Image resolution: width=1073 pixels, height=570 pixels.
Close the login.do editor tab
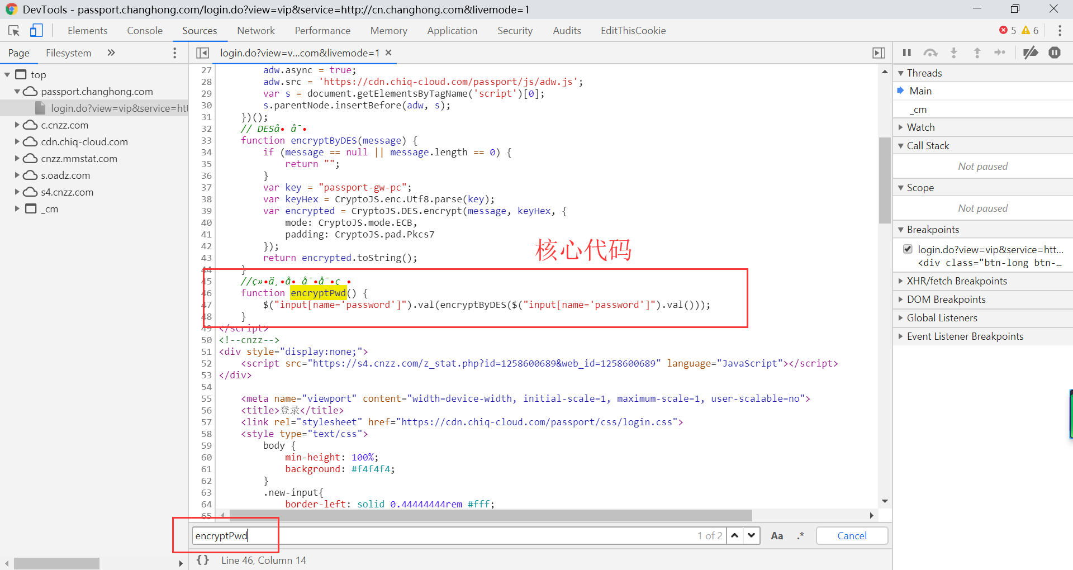tap(388, 53)
